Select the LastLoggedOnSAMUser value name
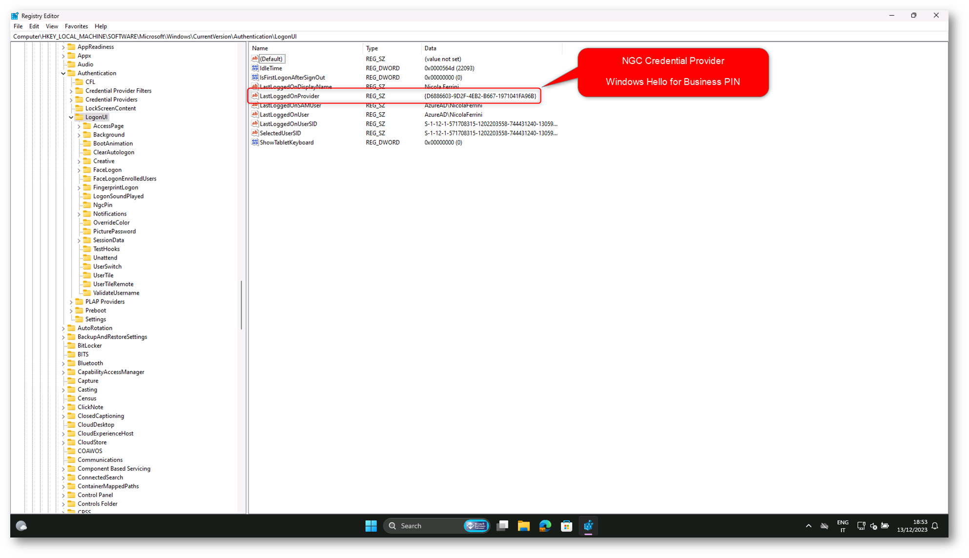 coord(290,105)
